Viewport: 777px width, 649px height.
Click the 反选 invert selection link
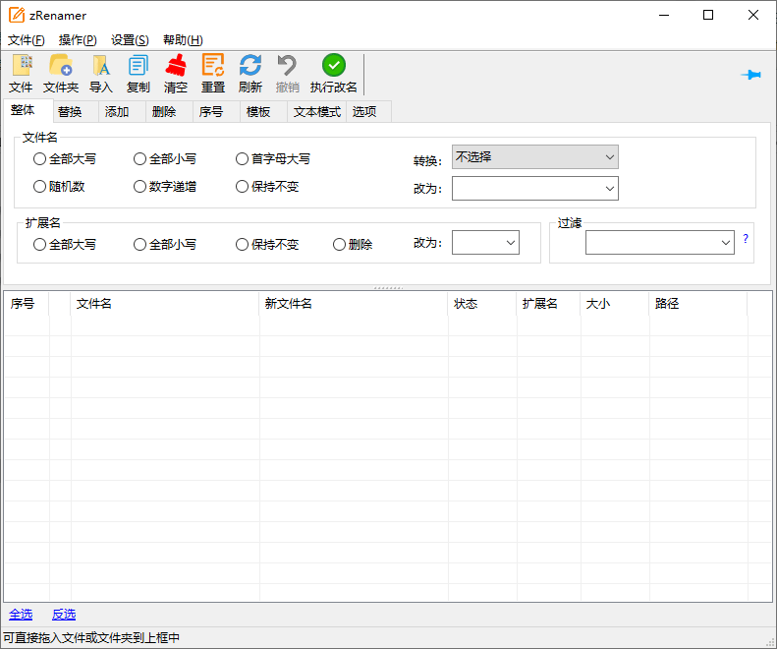[x=64, y=615]
